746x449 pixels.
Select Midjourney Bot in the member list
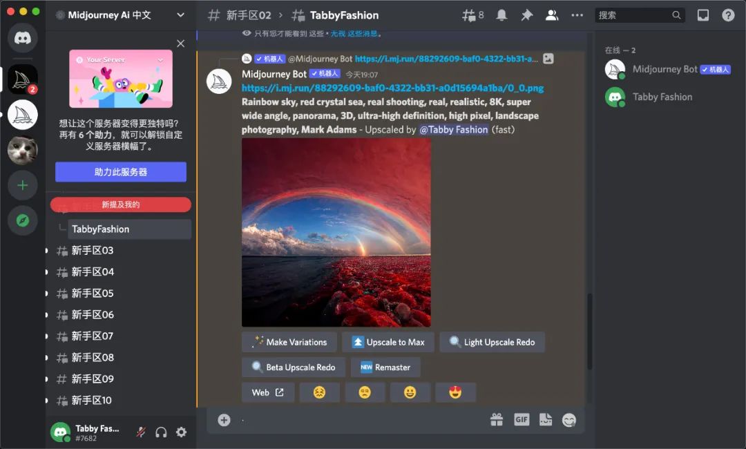coord(668,70)
